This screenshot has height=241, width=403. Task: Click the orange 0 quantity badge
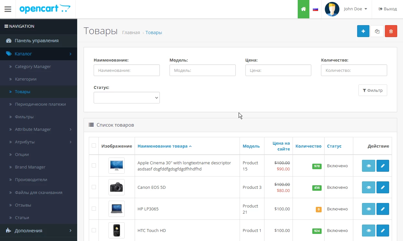click(319, 209)
